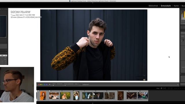Apply the red color label
Screen dimensions: 185x104
(39, 85)
